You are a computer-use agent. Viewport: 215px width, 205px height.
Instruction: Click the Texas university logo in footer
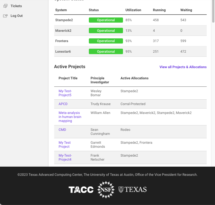tap(132, 190)
